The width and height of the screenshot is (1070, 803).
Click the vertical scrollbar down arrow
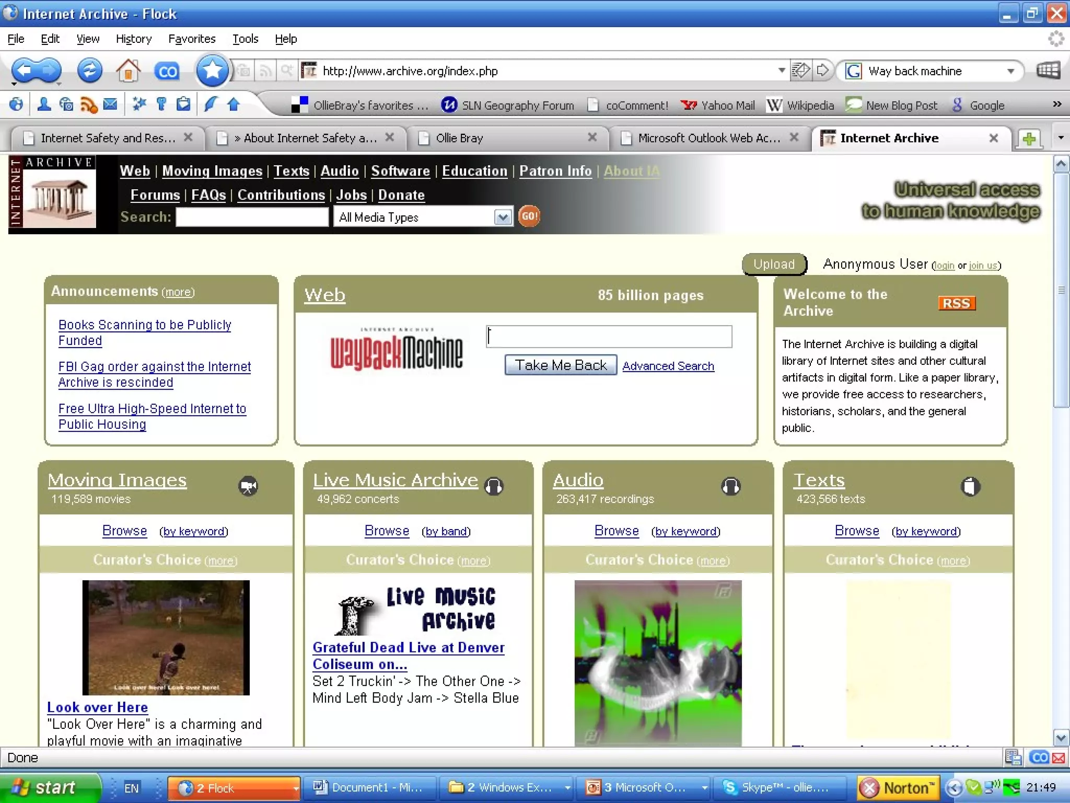[1061, 738]
